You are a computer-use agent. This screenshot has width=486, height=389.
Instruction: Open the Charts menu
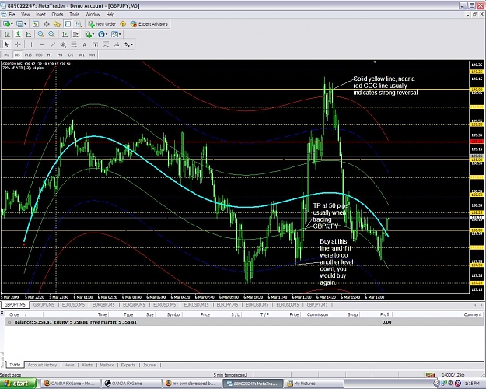tap(58, 14)
